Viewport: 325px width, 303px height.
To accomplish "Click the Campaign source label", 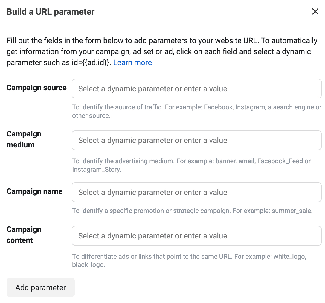I will pos(37,88).
